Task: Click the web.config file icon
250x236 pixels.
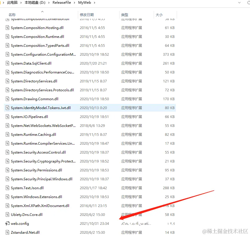Action: [7, 224]
